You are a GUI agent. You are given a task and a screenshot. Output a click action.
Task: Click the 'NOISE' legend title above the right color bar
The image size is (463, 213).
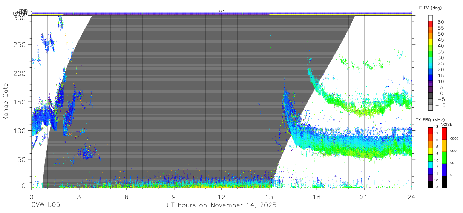pyautogui.click(x=446, y=124)
